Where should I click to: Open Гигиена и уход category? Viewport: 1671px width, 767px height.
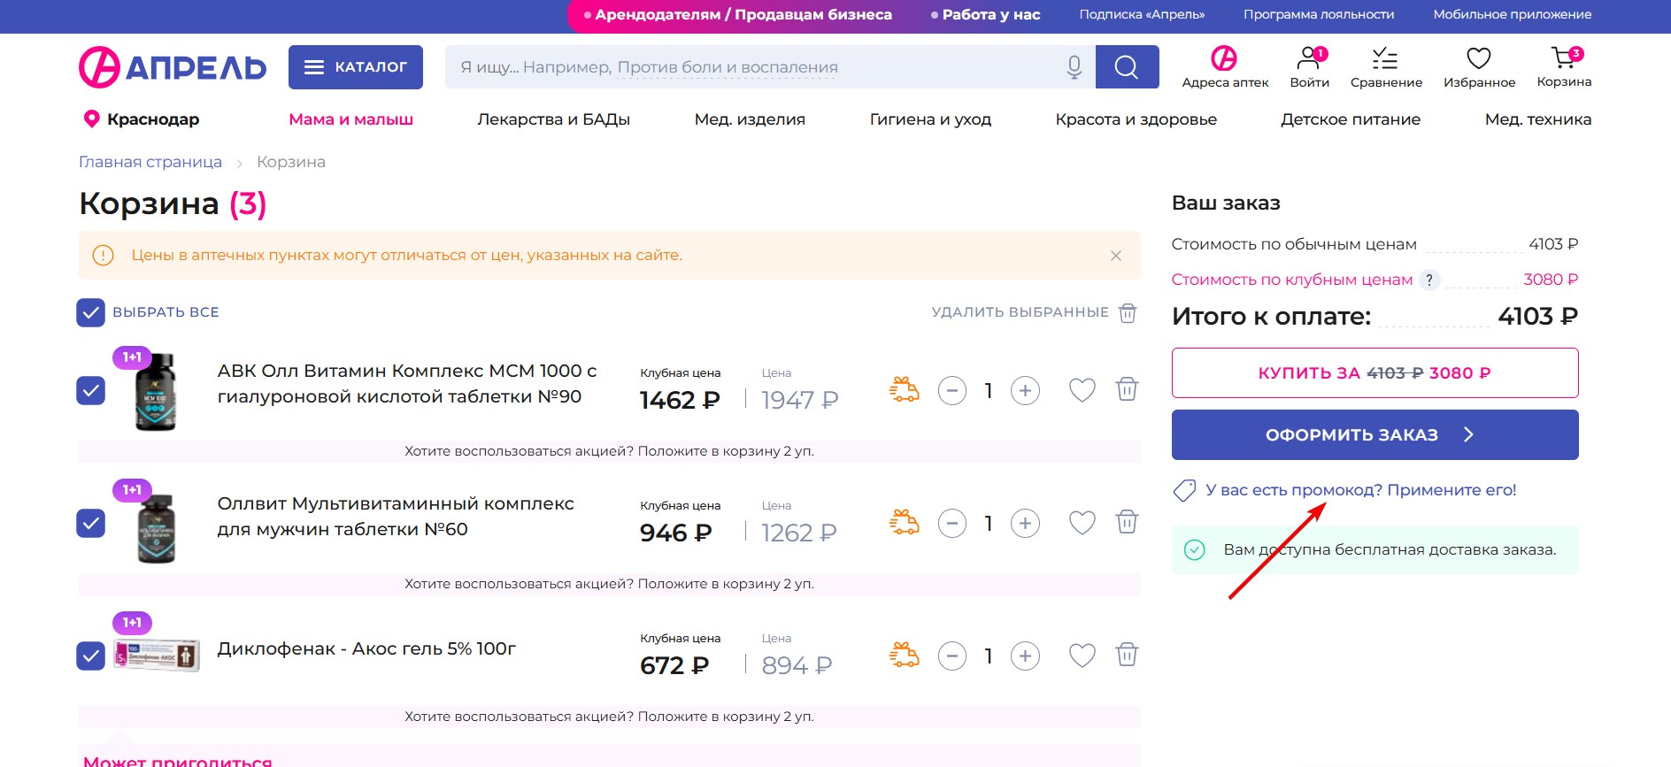coord(930,119)
